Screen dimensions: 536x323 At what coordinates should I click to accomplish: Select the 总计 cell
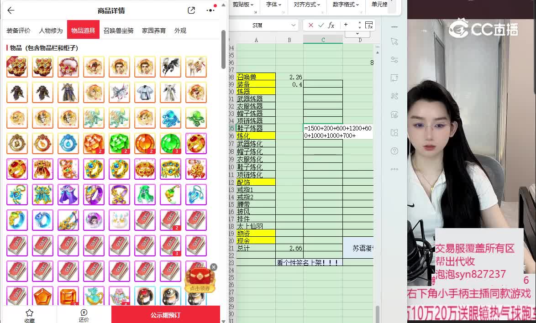click(x=256, y=248)
